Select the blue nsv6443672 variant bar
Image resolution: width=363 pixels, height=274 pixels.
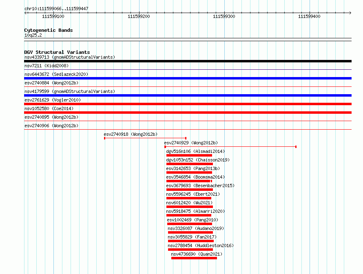click(188, 78)
